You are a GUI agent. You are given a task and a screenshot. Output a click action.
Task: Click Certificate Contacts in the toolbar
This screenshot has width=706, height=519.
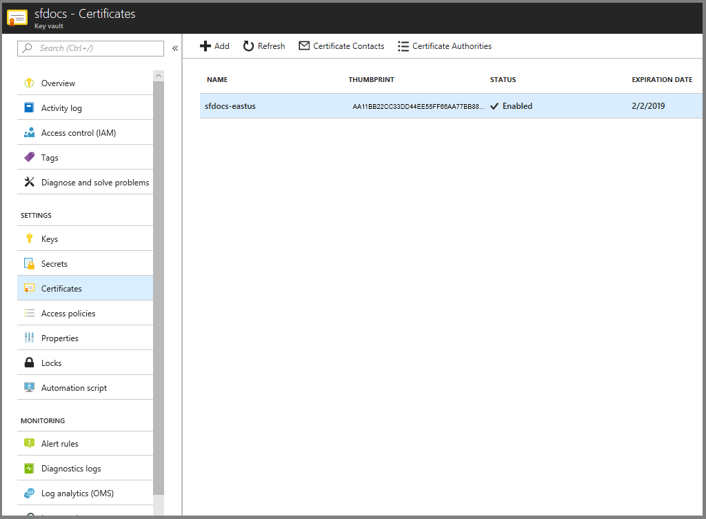[341, 46]
